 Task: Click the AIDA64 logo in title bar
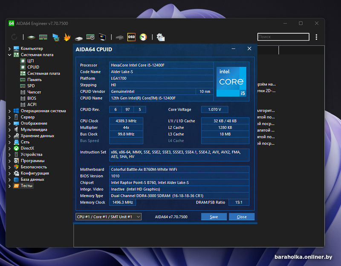(x=12, y=23)
